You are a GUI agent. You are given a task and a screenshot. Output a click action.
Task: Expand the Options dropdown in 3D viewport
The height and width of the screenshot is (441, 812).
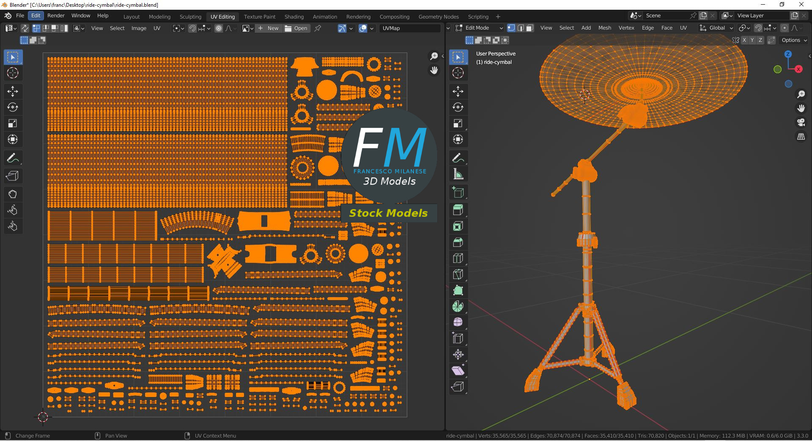click(x=794, y=40)
